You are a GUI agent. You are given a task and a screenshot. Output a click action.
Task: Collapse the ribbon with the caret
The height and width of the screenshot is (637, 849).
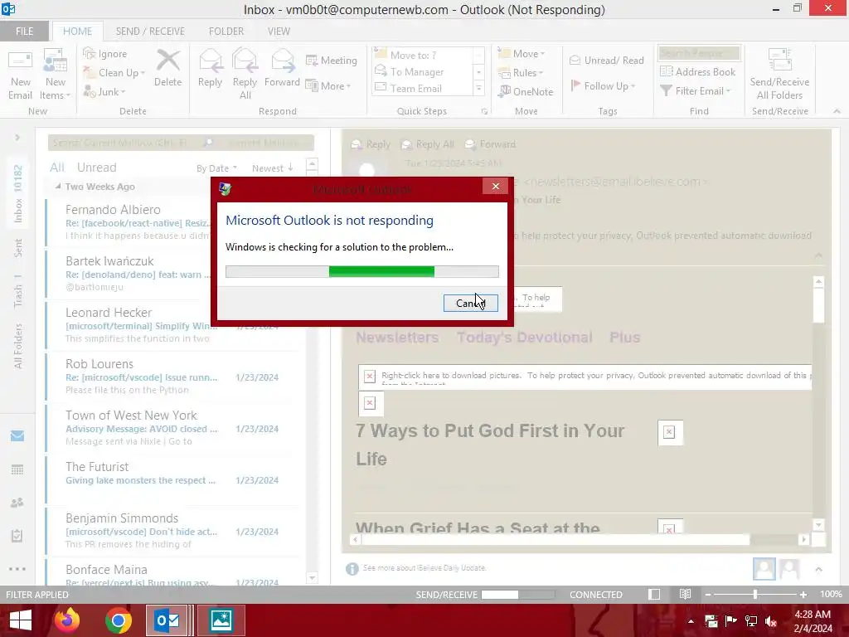pos(837,111)
